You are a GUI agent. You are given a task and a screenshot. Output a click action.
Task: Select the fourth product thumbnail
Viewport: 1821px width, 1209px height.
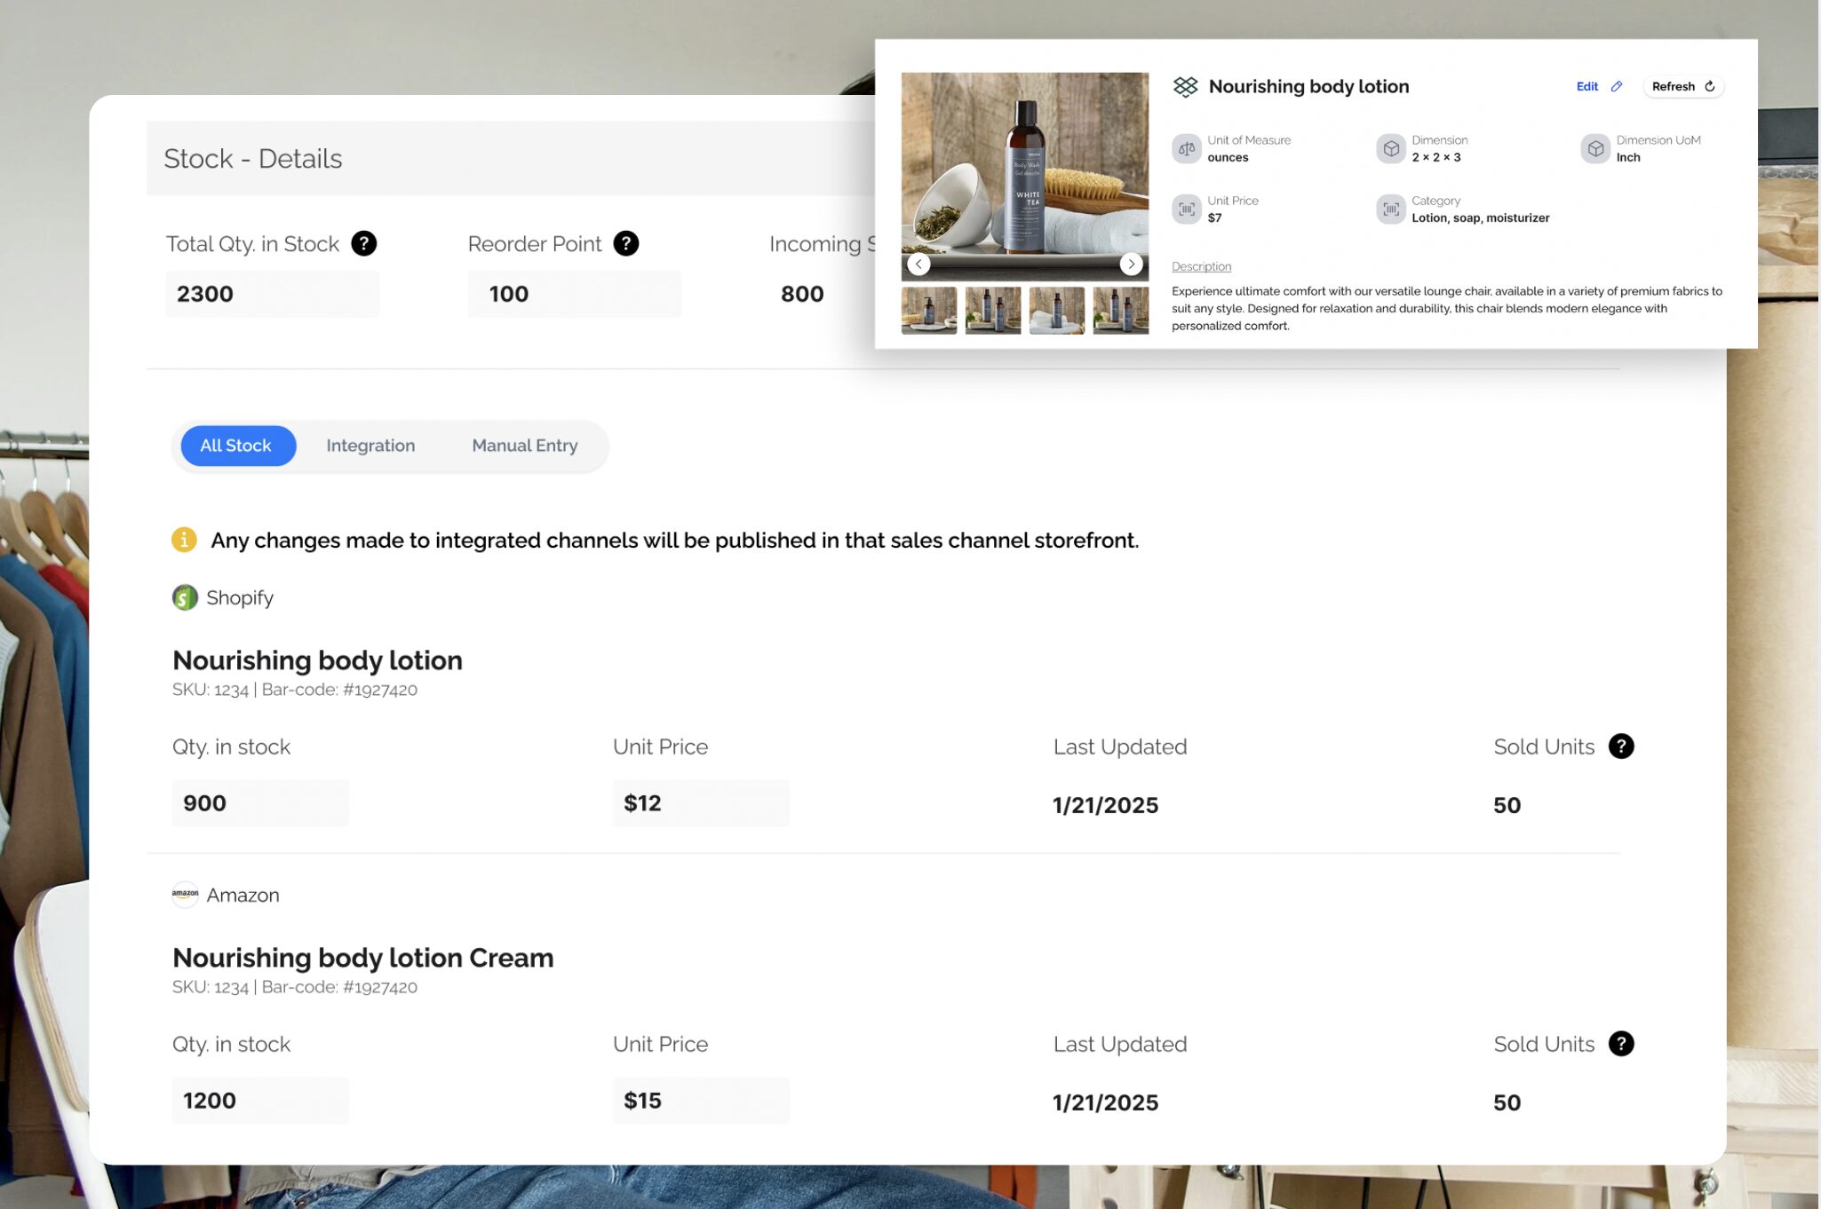[1121, 310]
